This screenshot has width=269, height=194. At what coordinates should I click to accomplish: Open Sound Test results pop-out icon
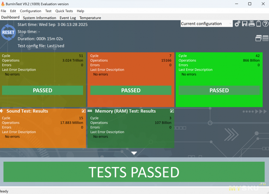pos(83,111)
